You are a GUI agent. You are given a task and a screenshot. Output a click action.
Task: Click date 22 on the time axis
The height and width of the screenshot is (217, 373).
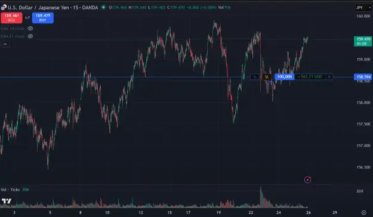251,212
